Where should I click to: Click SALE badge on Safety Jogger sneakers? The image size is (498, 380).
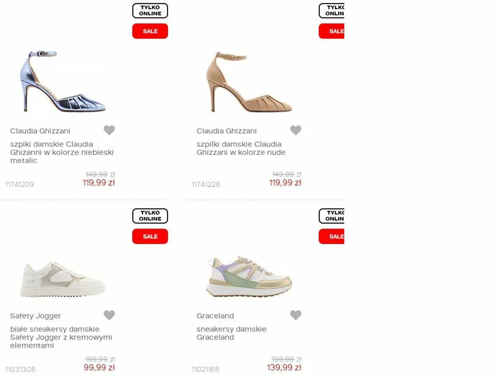click(150, 237)
